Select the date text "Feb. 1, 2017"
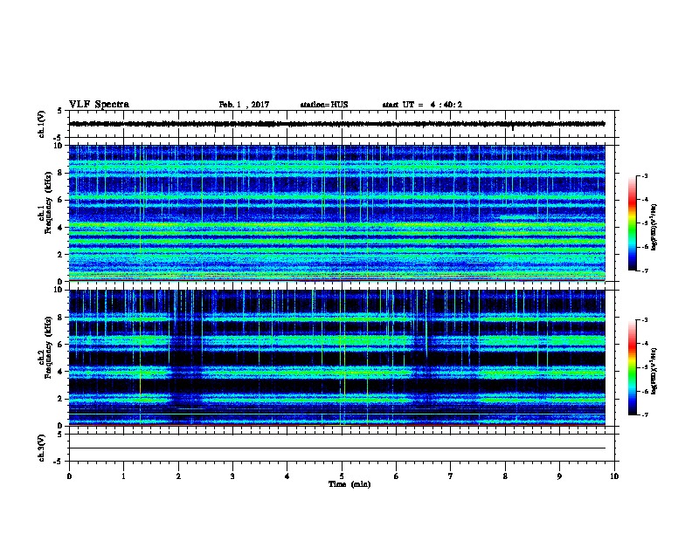 244,105
